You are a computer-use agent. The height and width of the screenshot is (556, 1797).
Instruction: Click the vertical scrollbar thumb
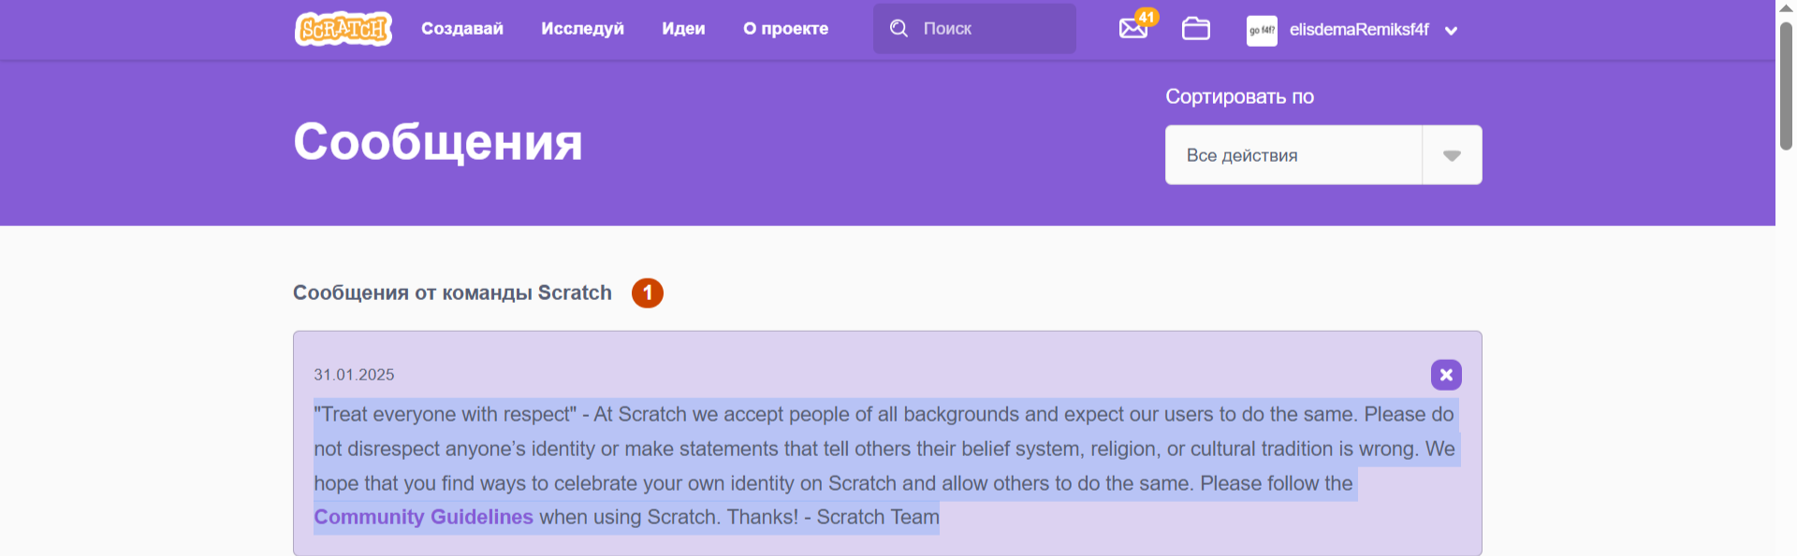pyautogui.click(x=1786, y=84)
